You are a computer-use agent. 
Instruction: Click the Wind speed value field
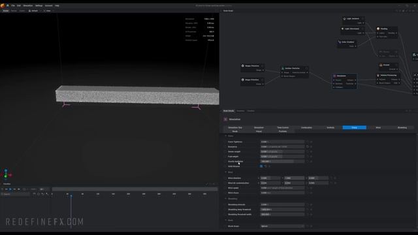282,188
